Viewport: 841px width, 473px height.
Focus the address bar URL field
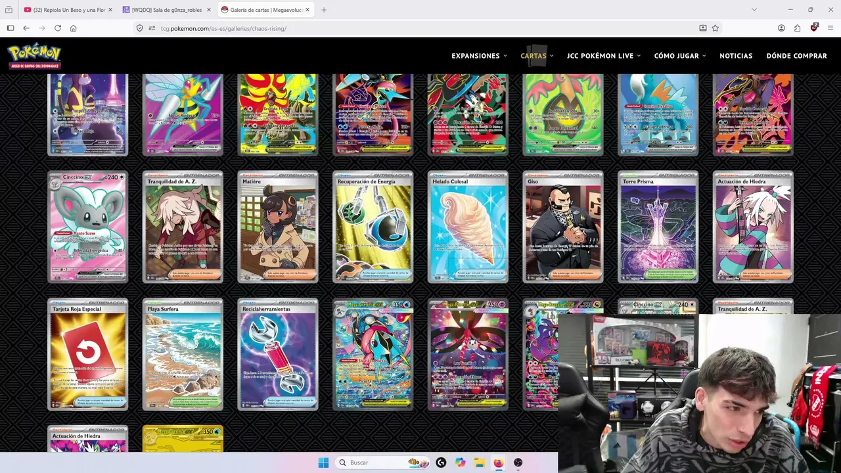420,28
